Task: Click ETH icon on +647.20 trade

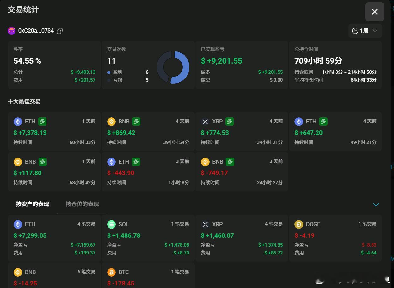Action: (x=299, y=122)
